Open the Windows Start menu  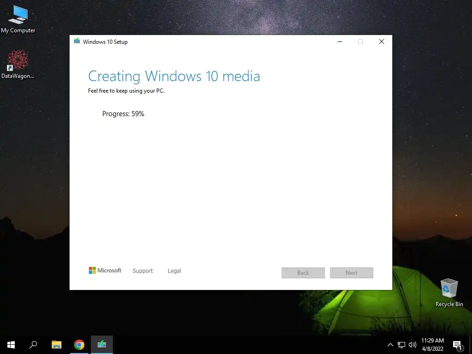click(x=11, y=345)
